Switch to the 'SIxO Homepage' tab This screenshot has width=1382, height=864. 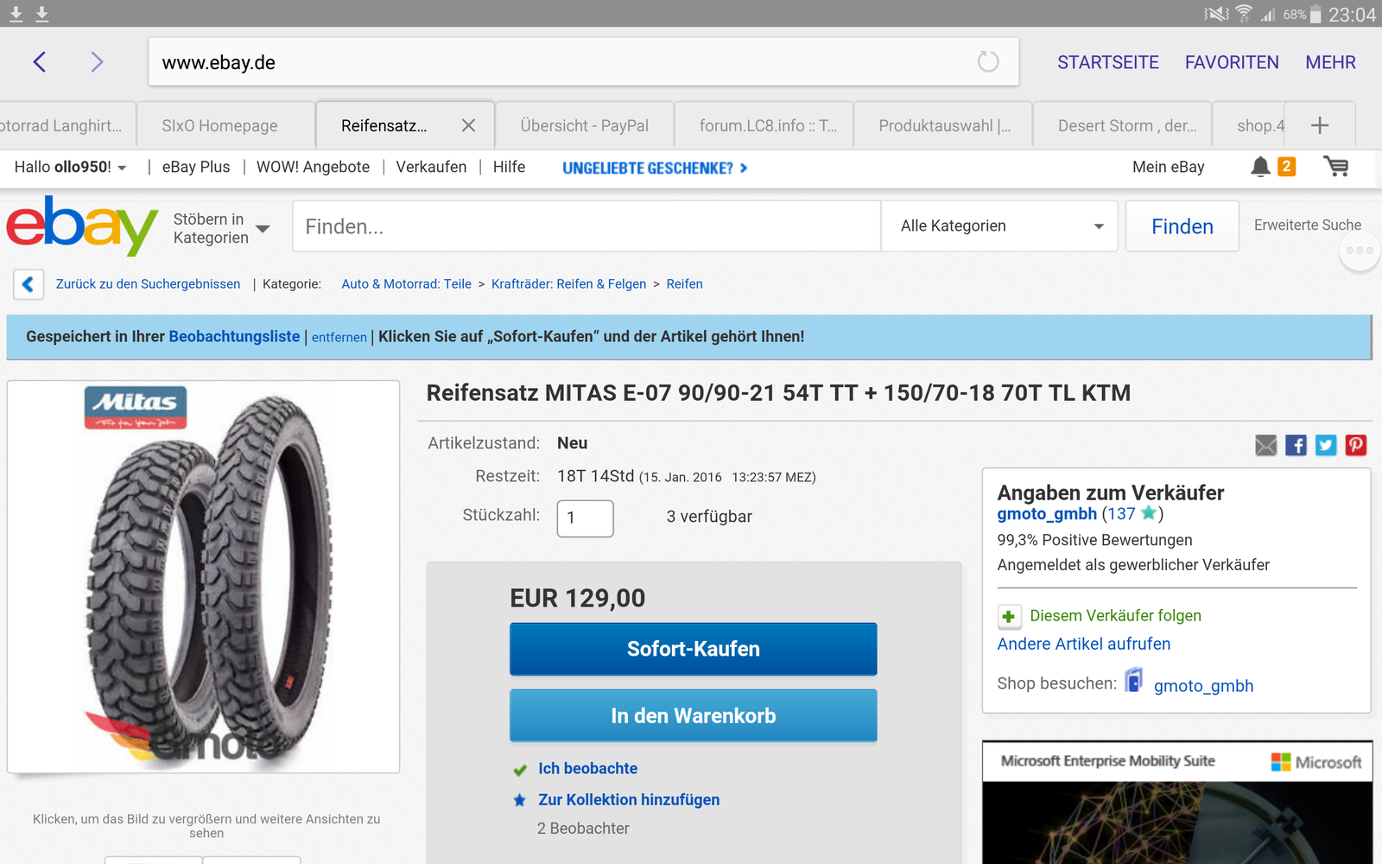tap(220, 126)
